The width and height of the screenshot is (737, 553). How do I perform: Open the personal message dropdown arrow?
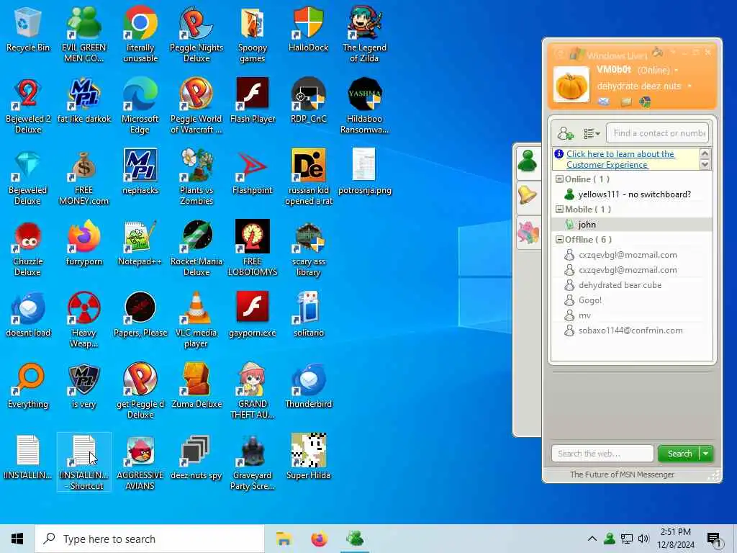coord(689,86)
